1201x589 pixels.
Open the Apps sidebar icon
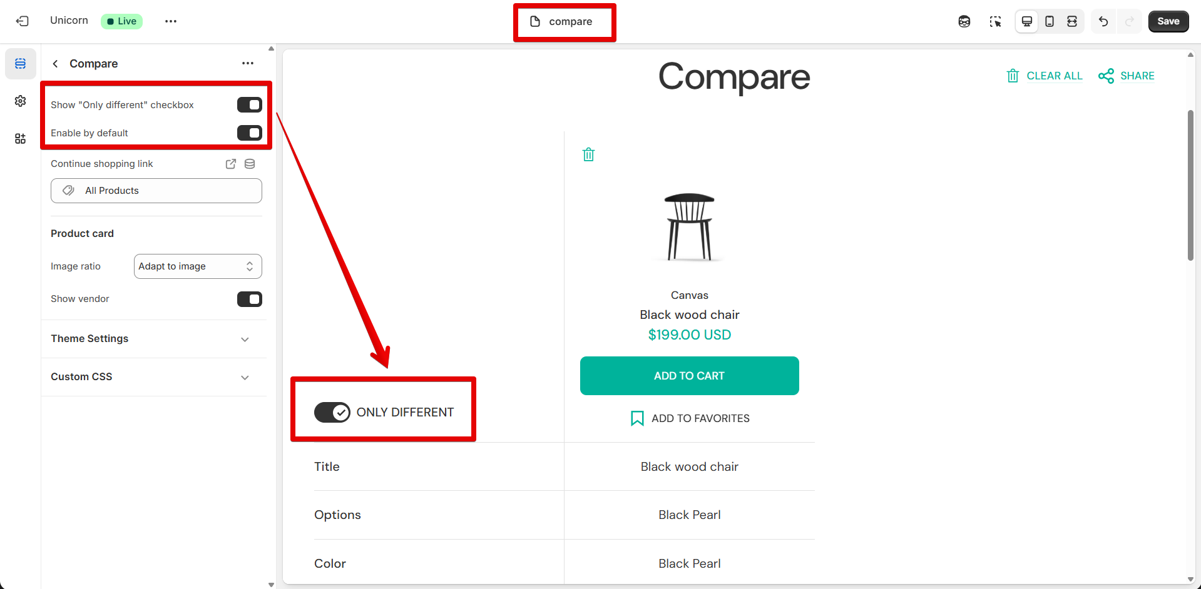point(21,139)
